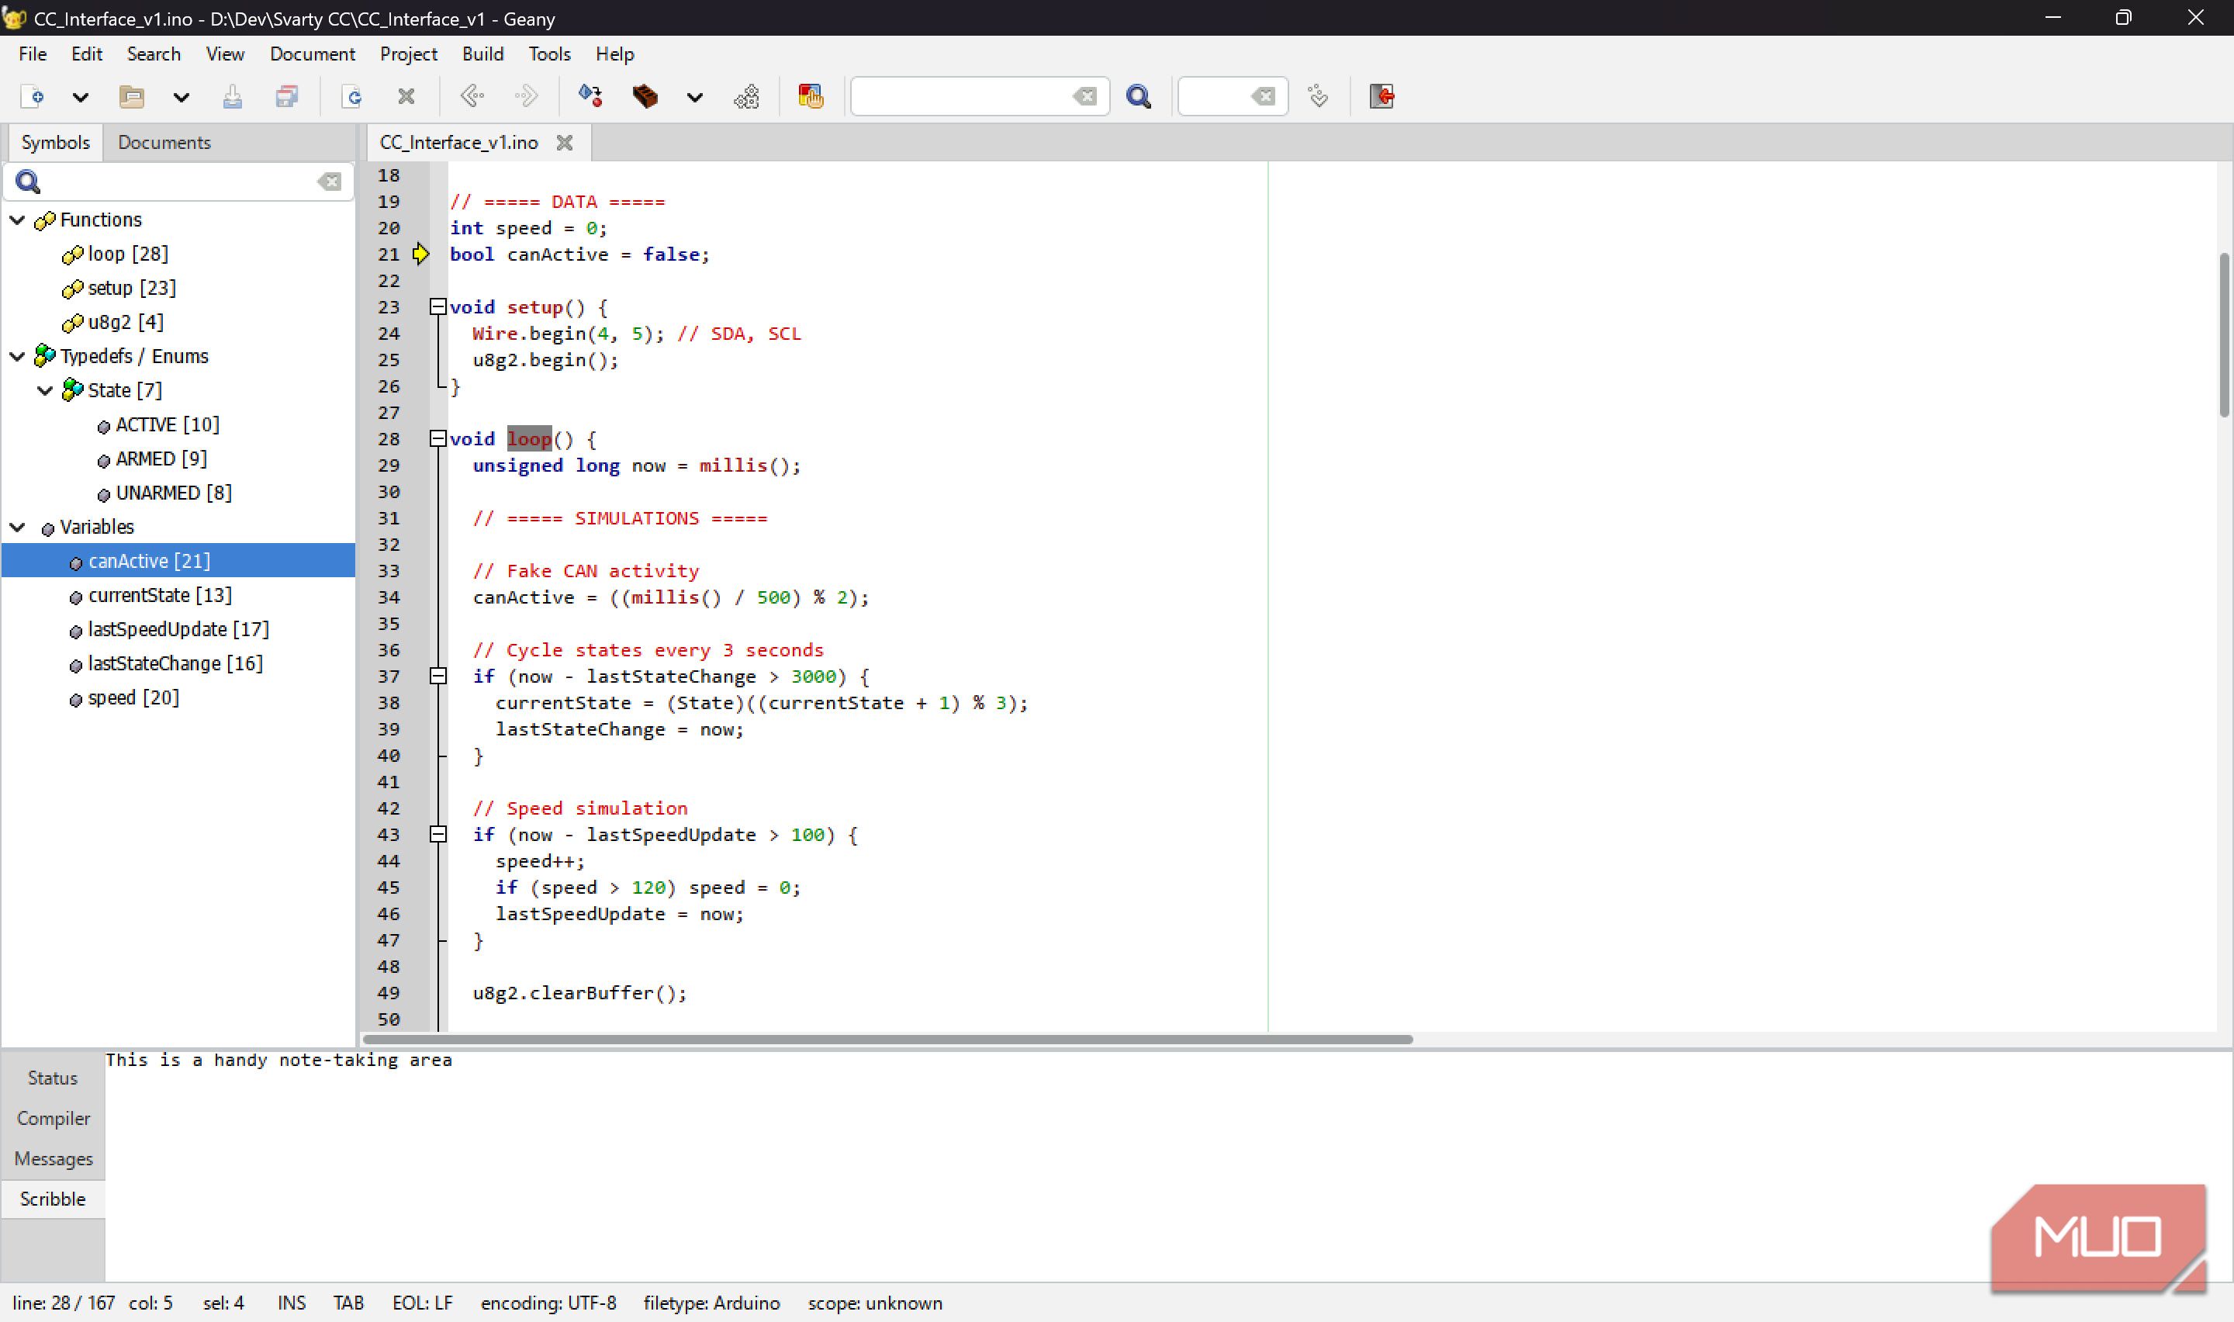Screen dimensions: 2234x1322
Task: Open the Document menu
Action: (x=312, y=54)
